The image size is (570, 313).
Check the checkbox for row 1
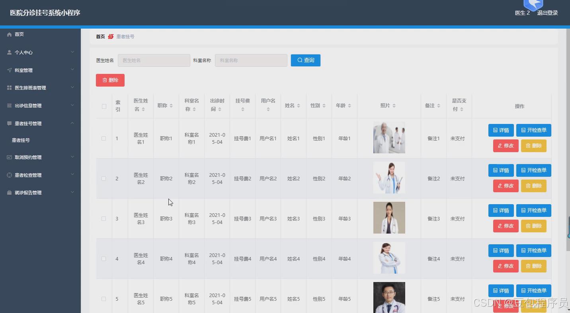click(104, 139)
